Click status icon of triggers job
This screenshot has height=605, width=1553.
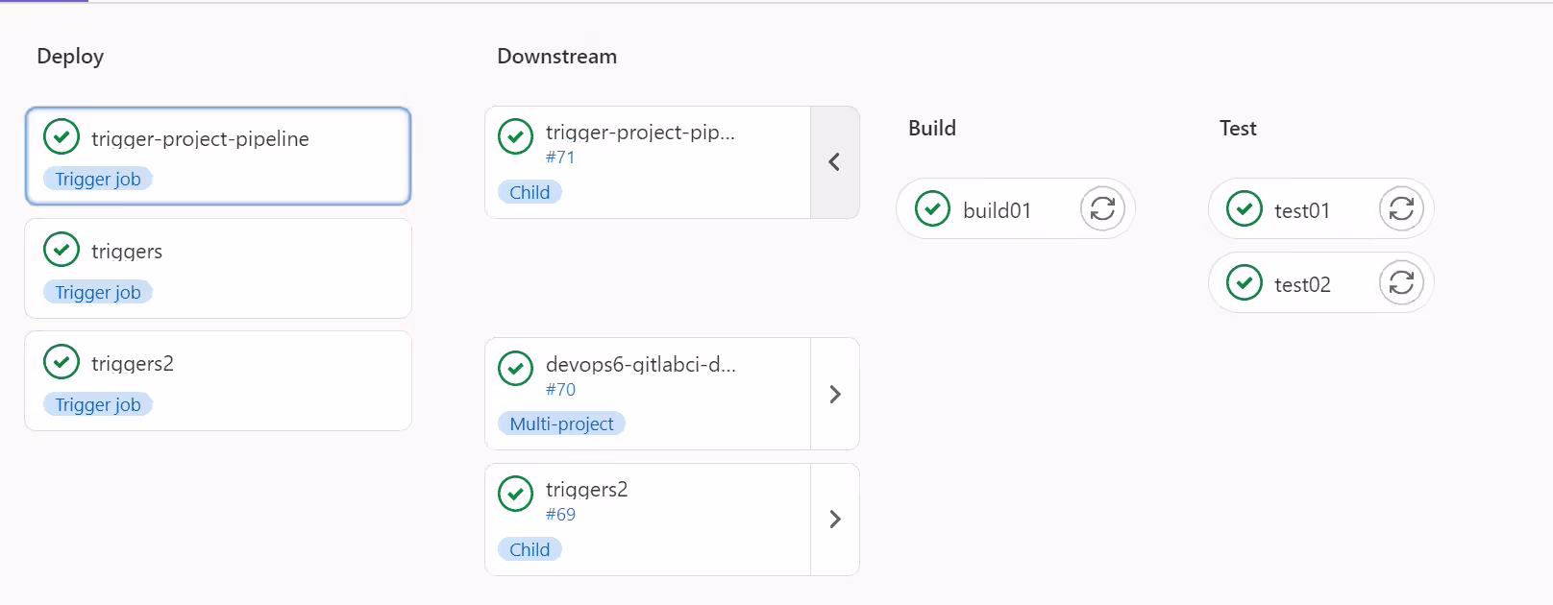pyautogui.click(x=62, y=250)
